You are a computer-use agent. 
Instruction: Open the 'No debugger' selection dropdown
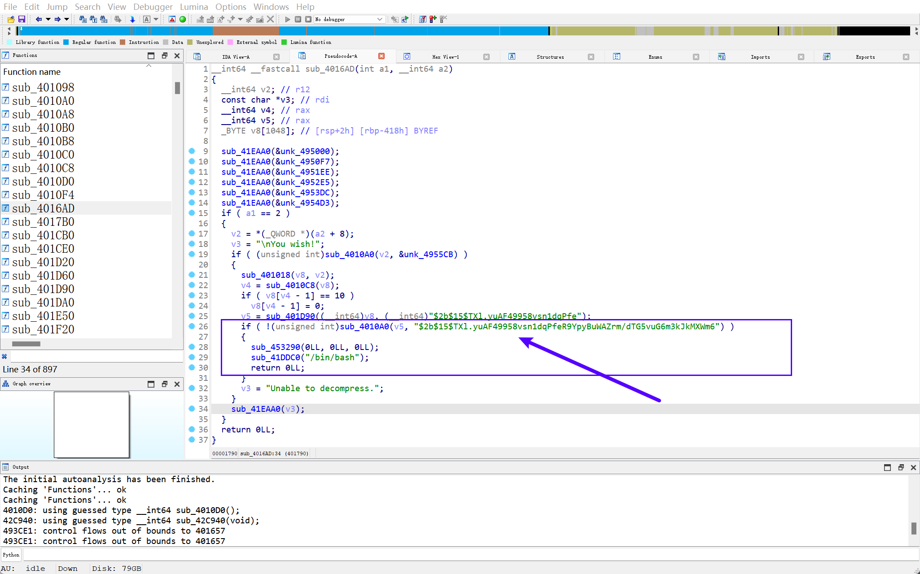tap(349, 19)
